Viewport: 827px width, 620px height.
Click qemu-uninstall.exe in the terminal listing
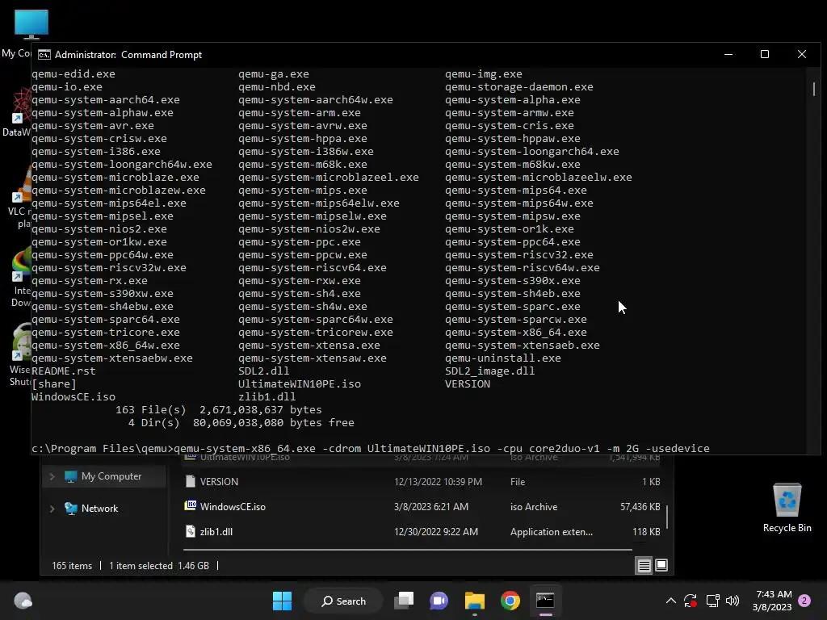coord(503,358)
